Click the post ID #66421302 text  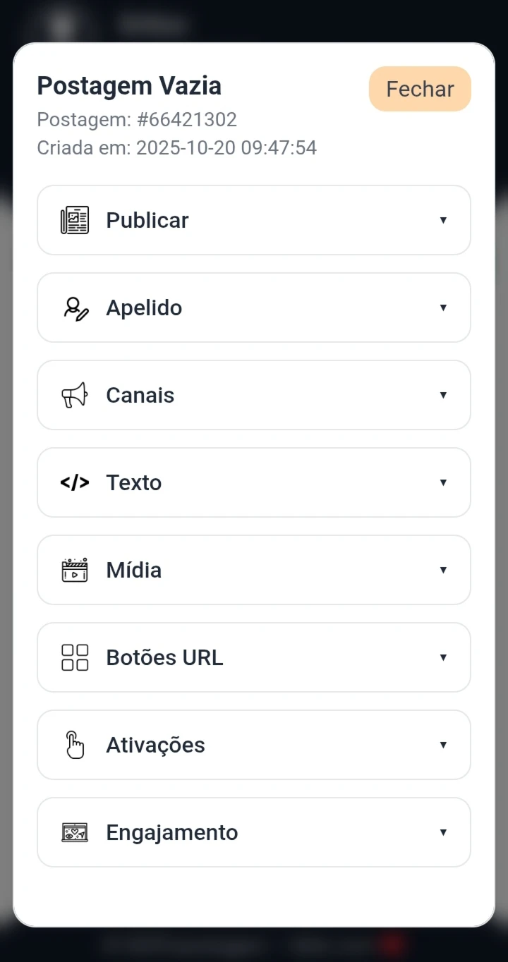(x=187, y=120)
